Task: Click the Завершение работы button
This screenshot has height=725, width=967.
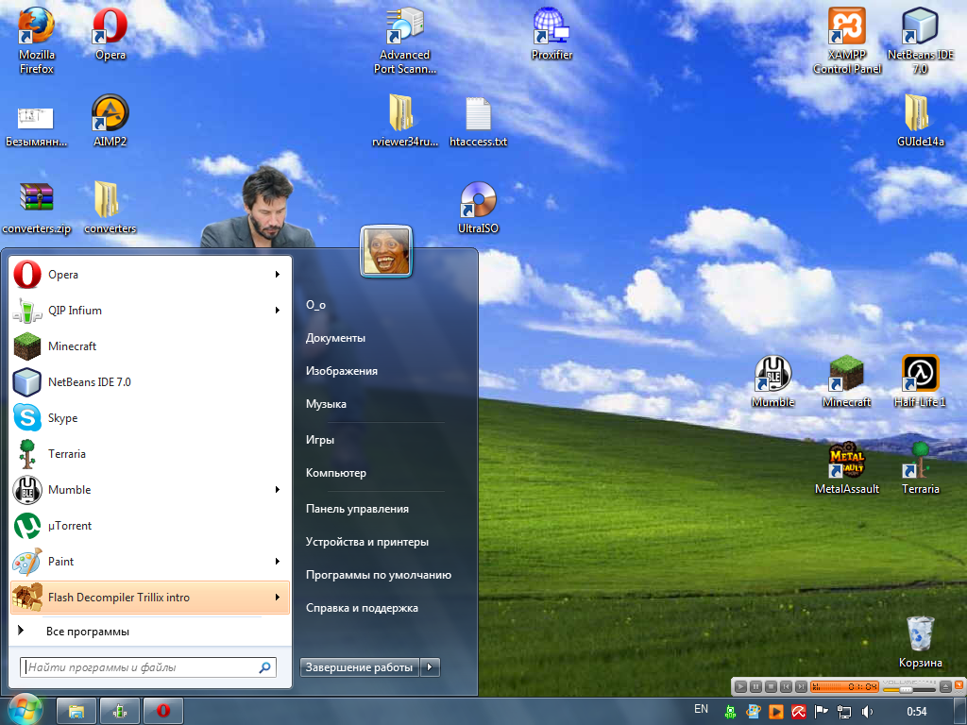Action: coord(360,667)
